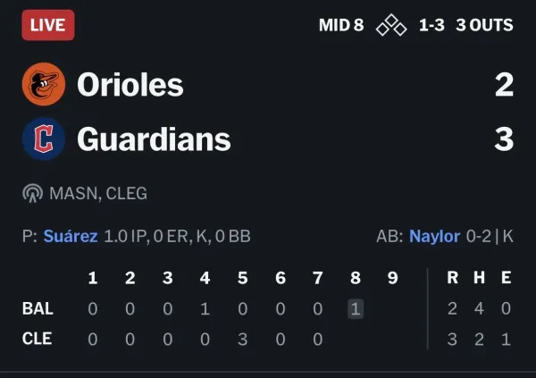Open batter Naylor's player link

click(x=434, y=237)
